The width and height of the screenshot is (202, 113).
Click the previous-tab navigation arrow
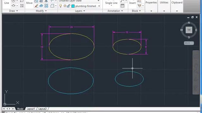[7, 109]
